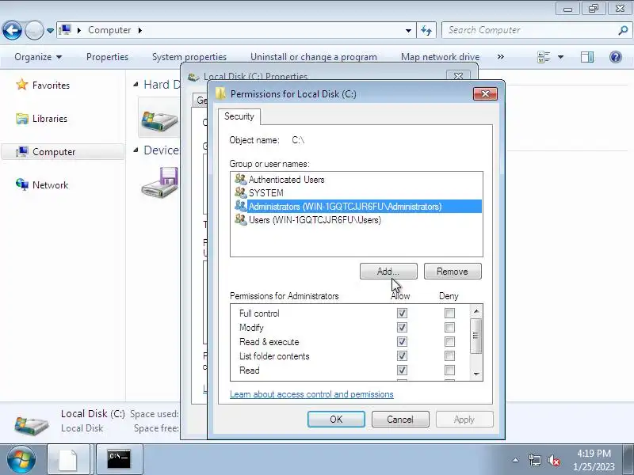This screenshot has height=475, width=634.
Task: Click the Favorites star icon
Action: point(22,85)
